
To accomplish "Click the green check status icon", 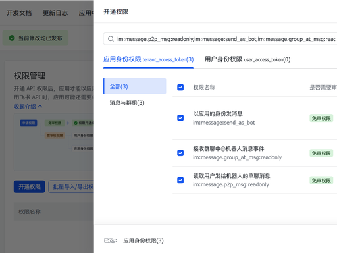I will (x=12, y=38).
